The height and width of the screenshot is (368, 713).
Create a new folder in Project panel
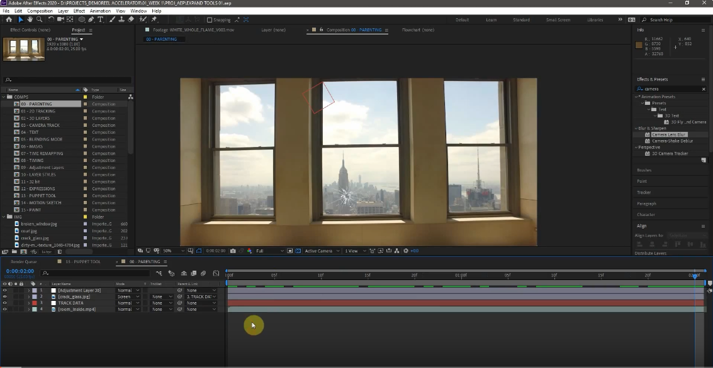(14, 252)
